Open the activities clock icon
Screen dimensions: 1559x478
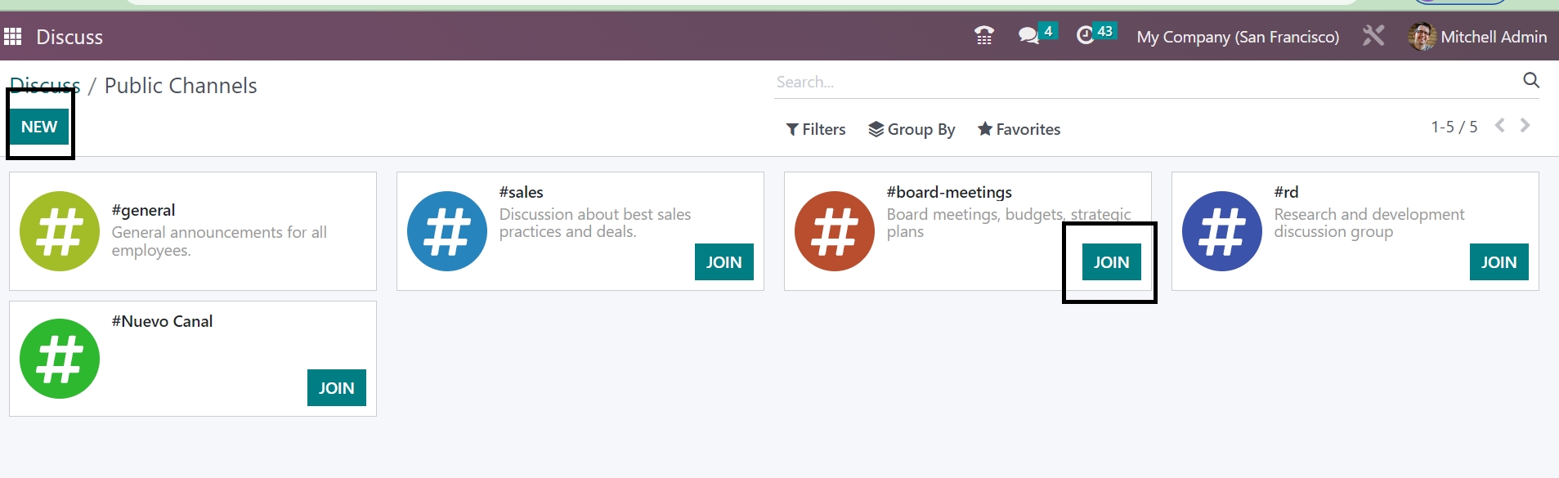[1086, 35]
